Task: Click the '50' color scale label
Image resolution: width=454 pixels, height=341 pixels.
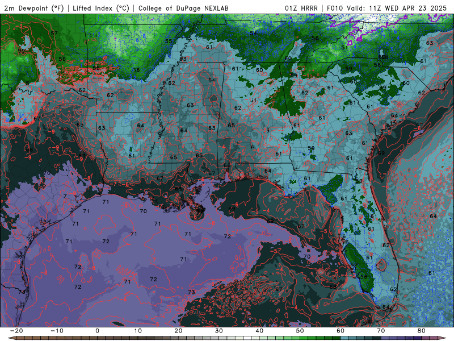Action: pos(300,331)
